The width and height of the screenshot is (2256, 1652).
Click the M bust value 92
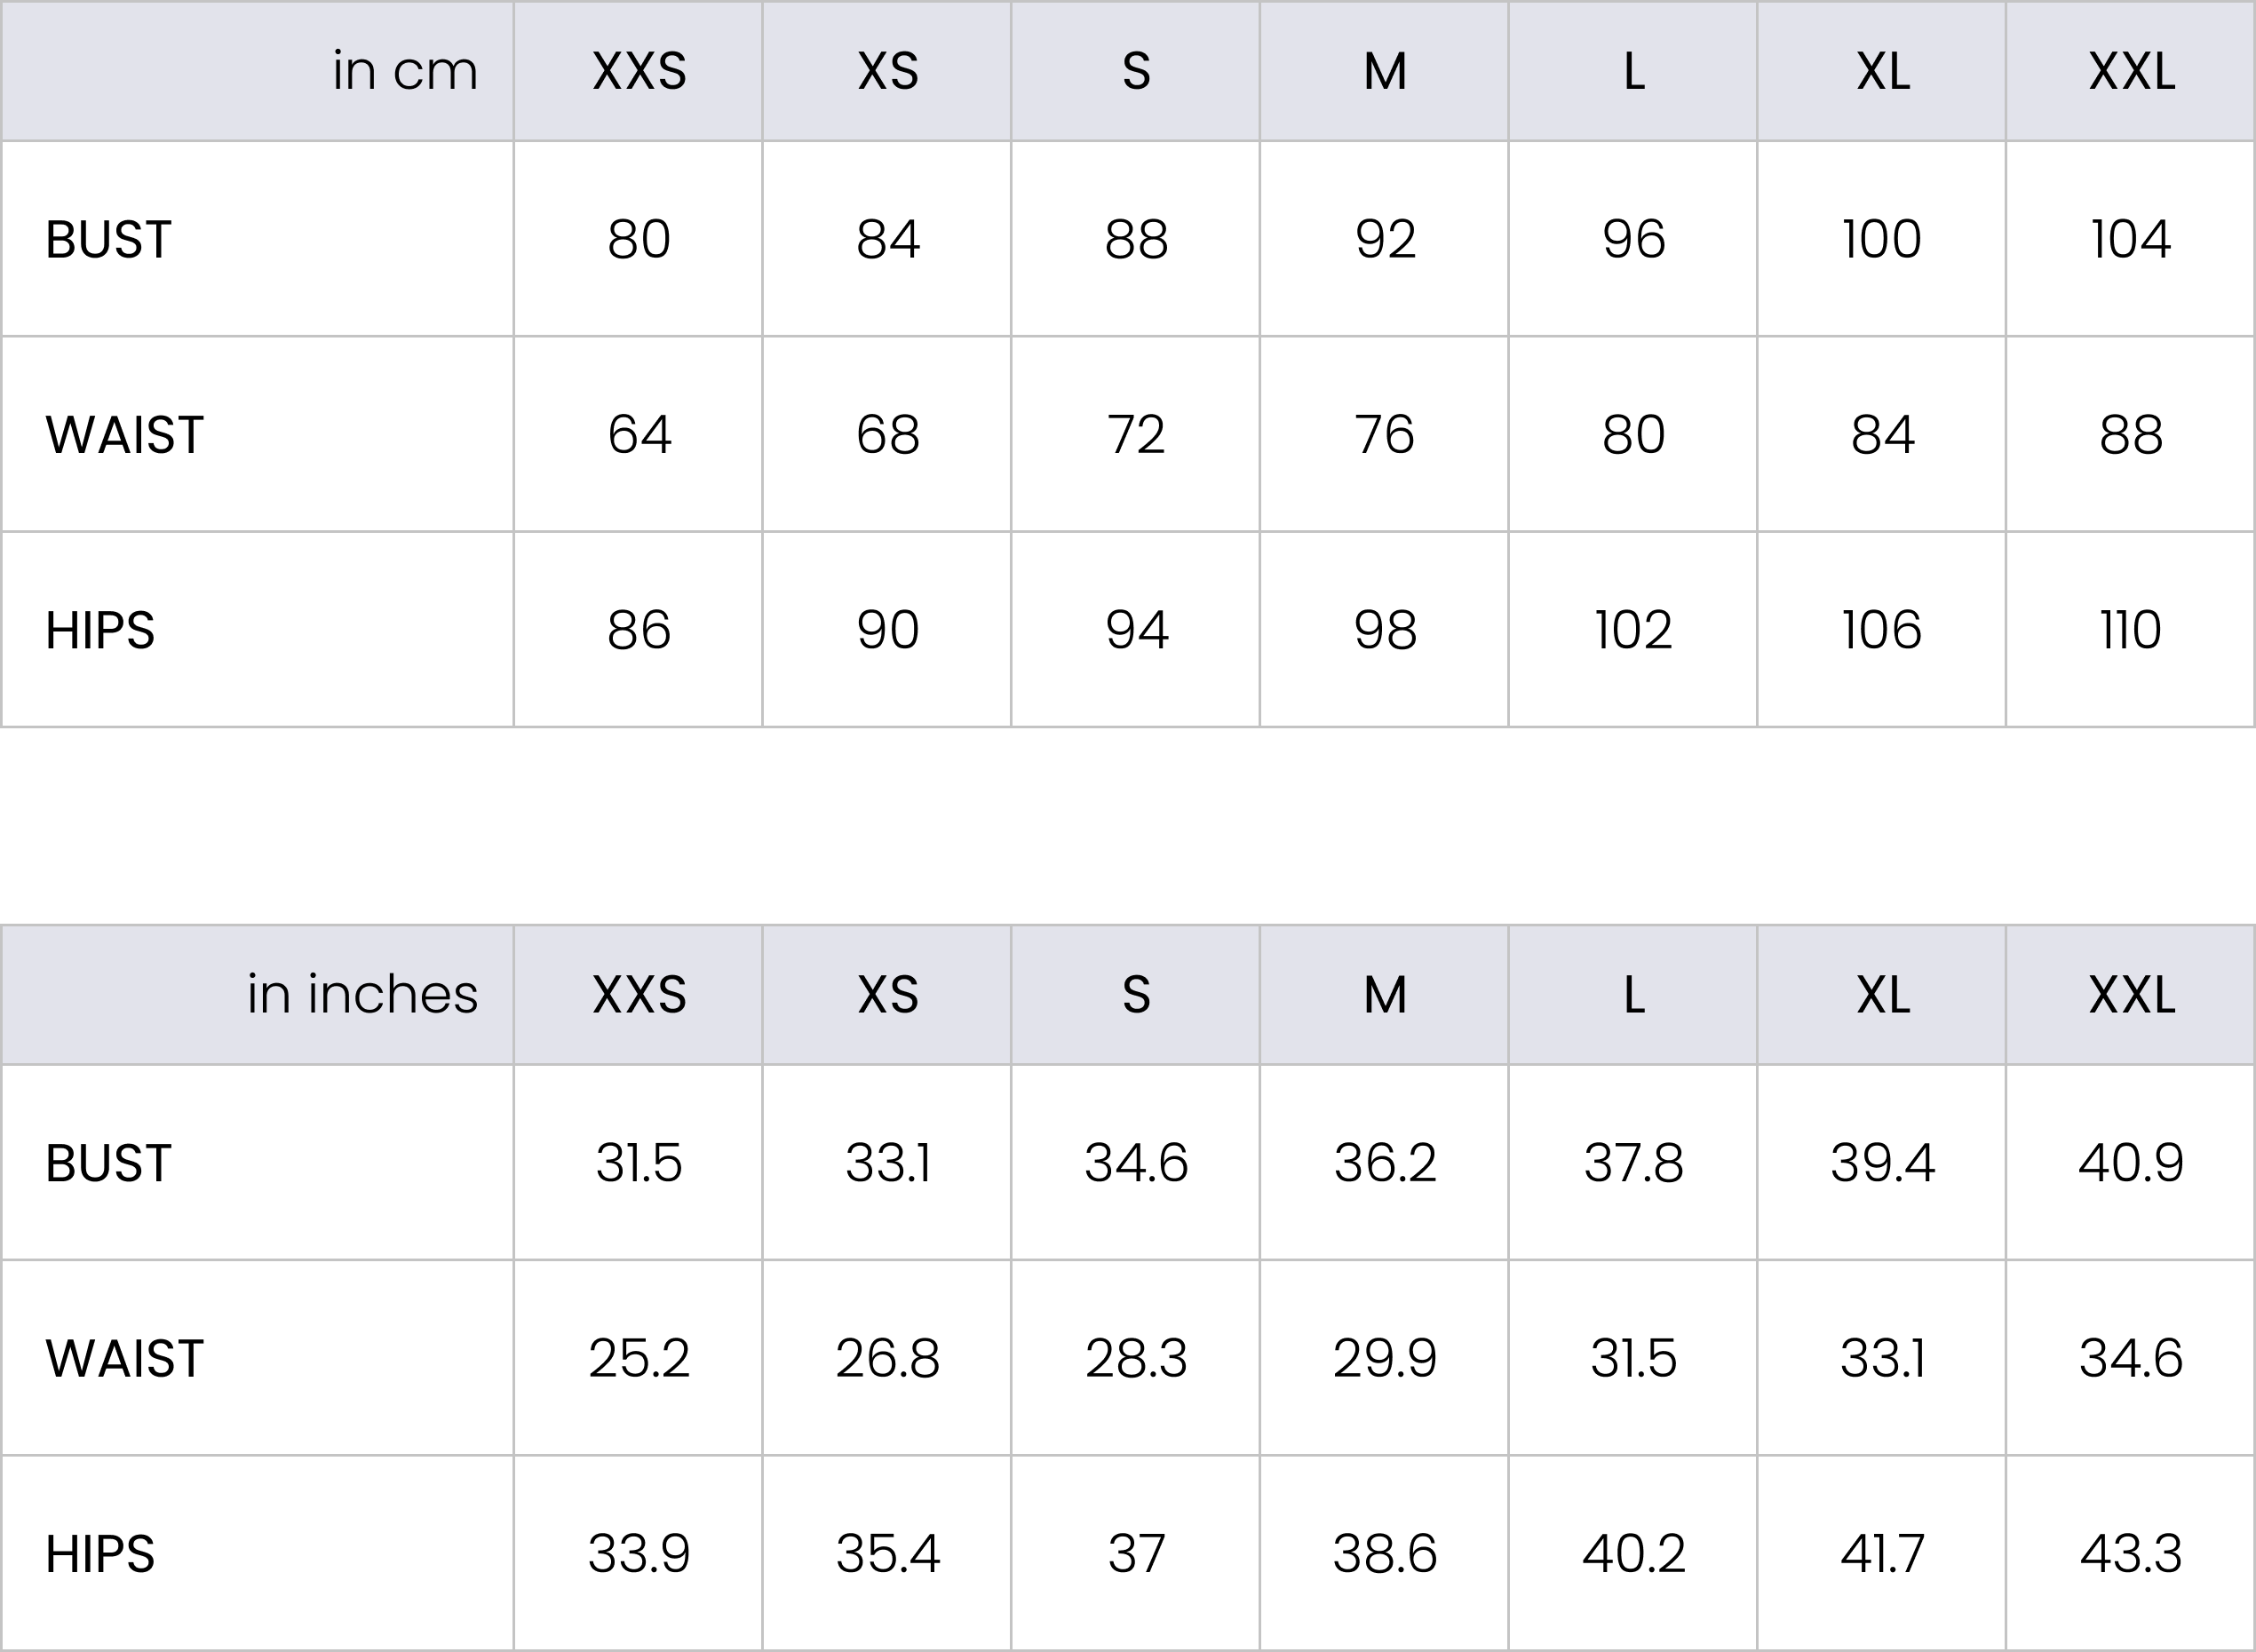point(1385,240)
